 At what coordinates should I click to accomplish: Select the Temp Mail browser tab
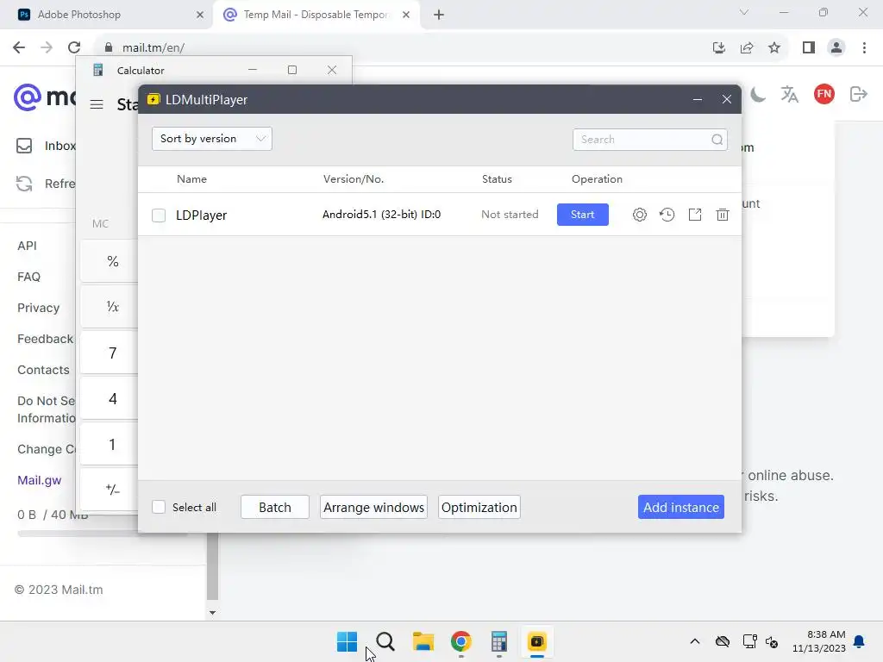(x=316, y=15)
